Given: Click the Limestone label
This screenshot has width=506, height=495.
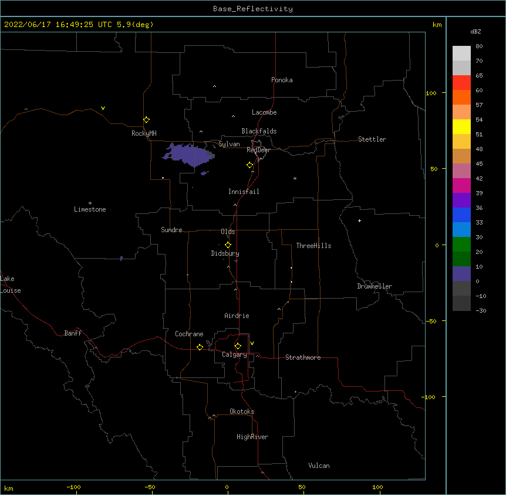Looking at the screenshot, I should pyautogui.click(x=90, y=209).
